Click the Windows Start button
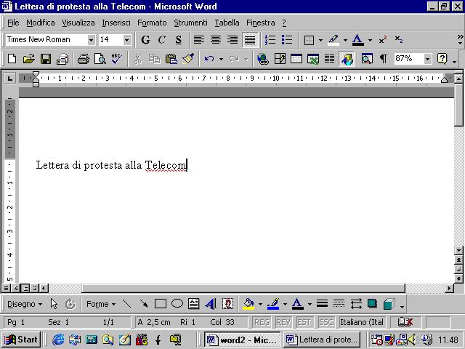The image size is (465, 349). tap(21, 340)
